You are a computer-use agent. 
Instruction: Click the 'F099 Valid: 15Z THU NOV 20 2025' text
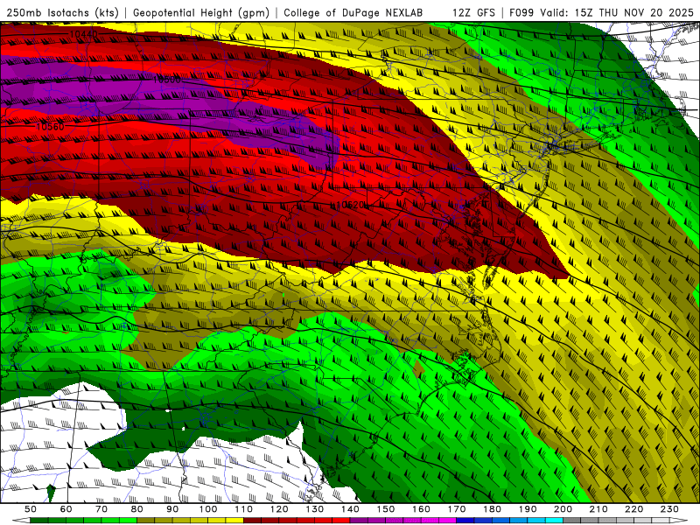coord(601,12)
